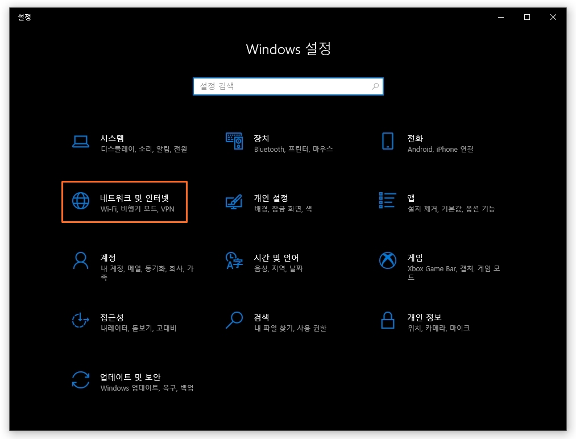Maximize the 설정 window
Viewport: 576px width, 439px height.
click(527, 17)
